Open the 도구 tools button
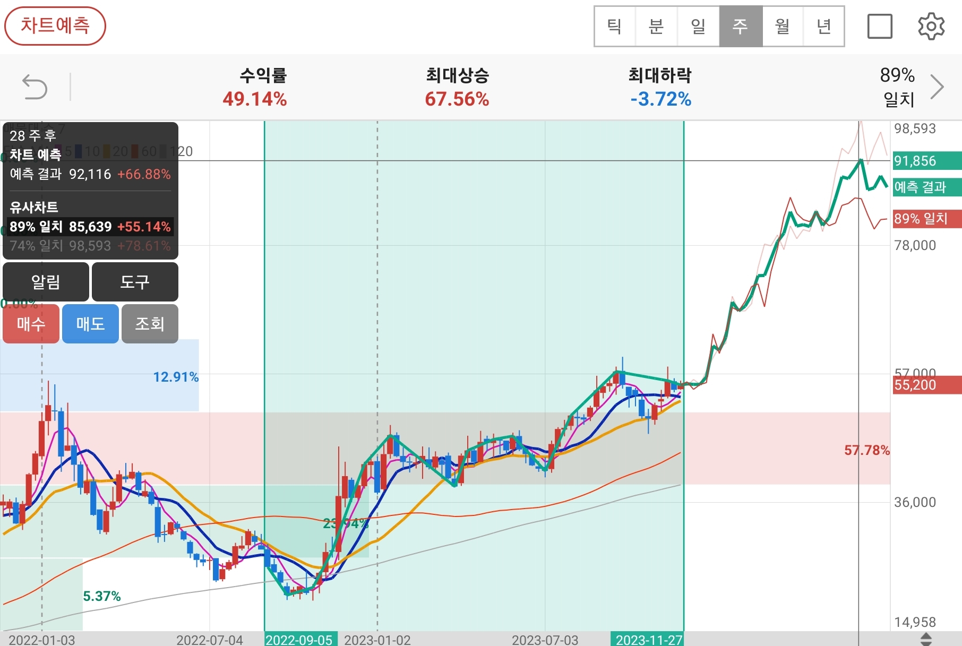 (x=135, y=282)
